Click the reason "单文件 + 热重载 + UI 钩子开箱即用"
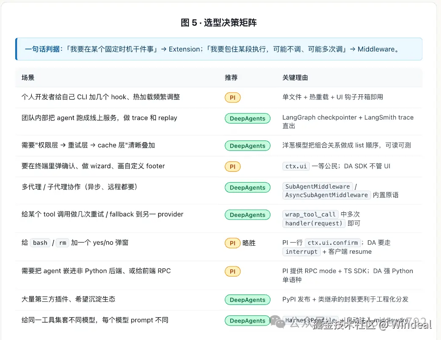This screenshot has height=340, width=441. coord(332,97)
